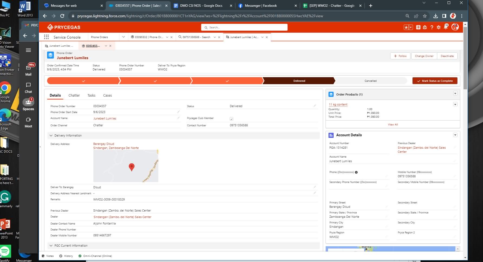Open the Account Details panel dropdown menu
The width and height of the screenshot is (483, 262).
click(455, 135)
